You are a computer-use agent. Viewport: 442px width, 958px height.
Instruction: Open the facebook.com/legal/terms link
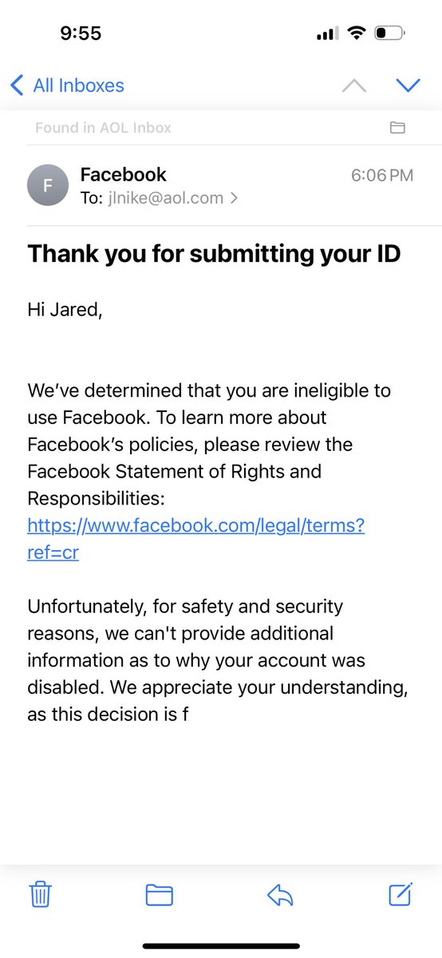tap(195, 539)
